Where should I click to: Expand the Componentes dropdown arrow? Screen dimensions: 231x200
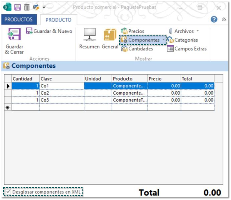pos(163,40)
